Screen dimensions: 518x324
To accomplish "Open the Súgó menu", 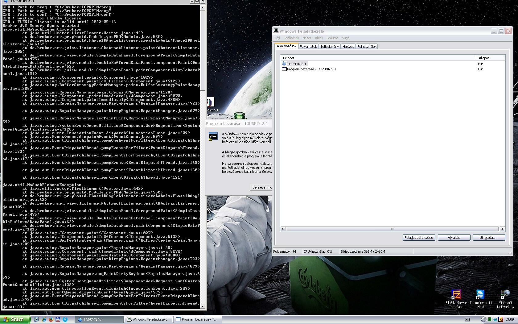I will coord(346,38).
